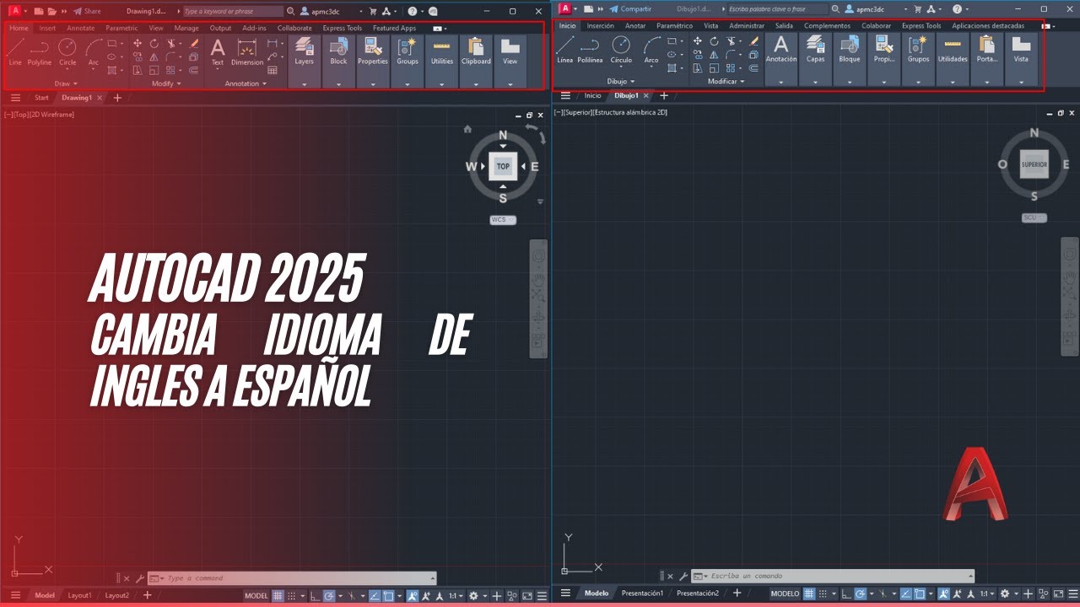Image resolution: width=1080 pixels, height=607 pixels.
Task: Open the Administrar ribbon tab
Action: click(x=747, y=26)
